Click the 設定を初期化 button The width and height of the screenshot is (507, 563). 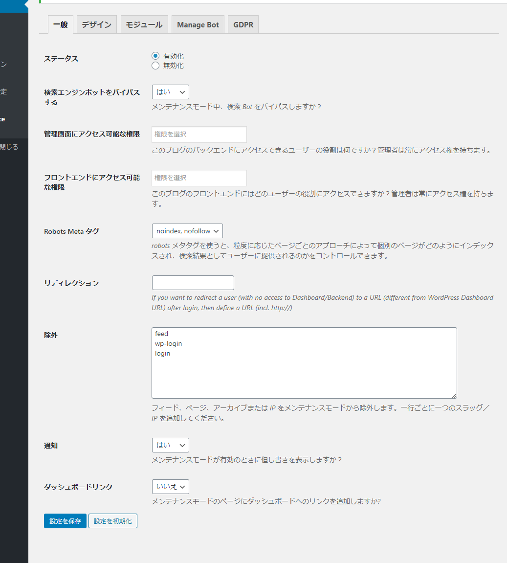pyautogui.click(x=113, y=521)
